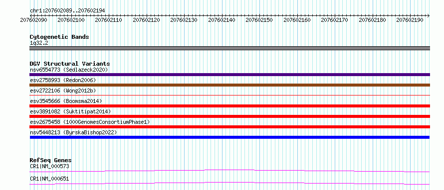Open variant esv2722106 (Wong2012b) label
The image size is (444, 190).
[x=63, y=91]
